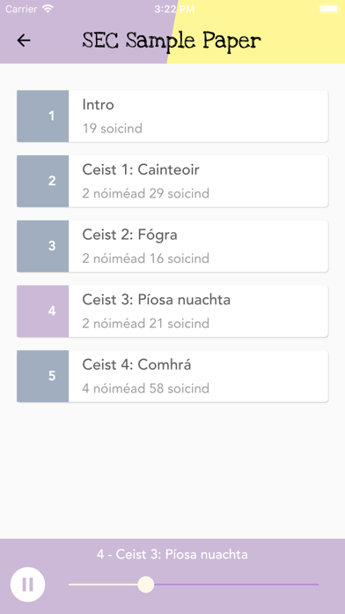Tap the highlighted number 4 tile
The height and width of the screenshot is (614, 345).
[x=43, y=311]
